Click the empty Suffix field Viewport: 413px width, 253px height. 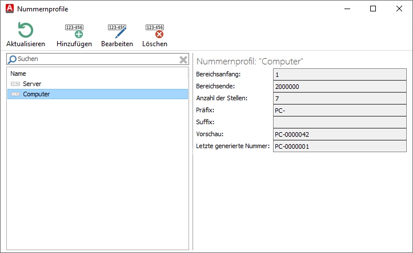coord(340,123)
